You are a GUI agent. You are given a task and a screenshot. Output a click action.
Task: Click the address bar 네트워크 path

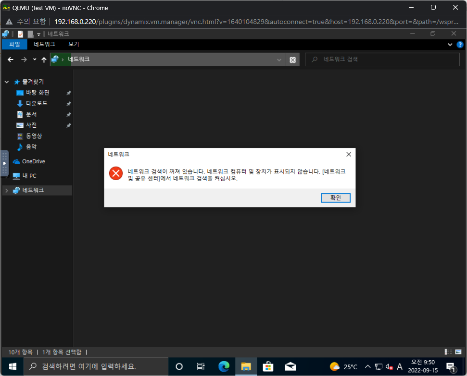(78, 59)
